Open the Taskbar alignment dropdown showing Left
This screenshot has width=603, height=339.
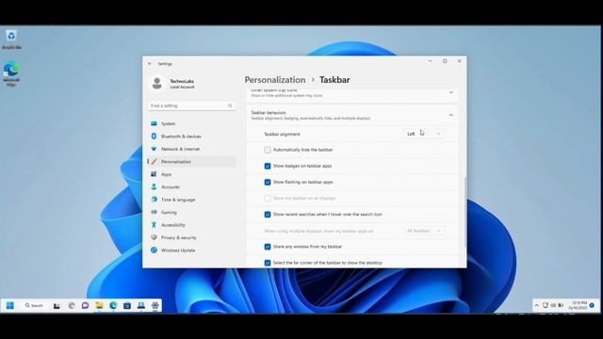tap(423, 134)
